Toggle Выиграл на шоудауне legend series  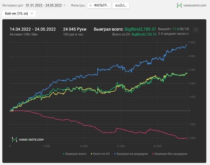[x=131, y=154]
